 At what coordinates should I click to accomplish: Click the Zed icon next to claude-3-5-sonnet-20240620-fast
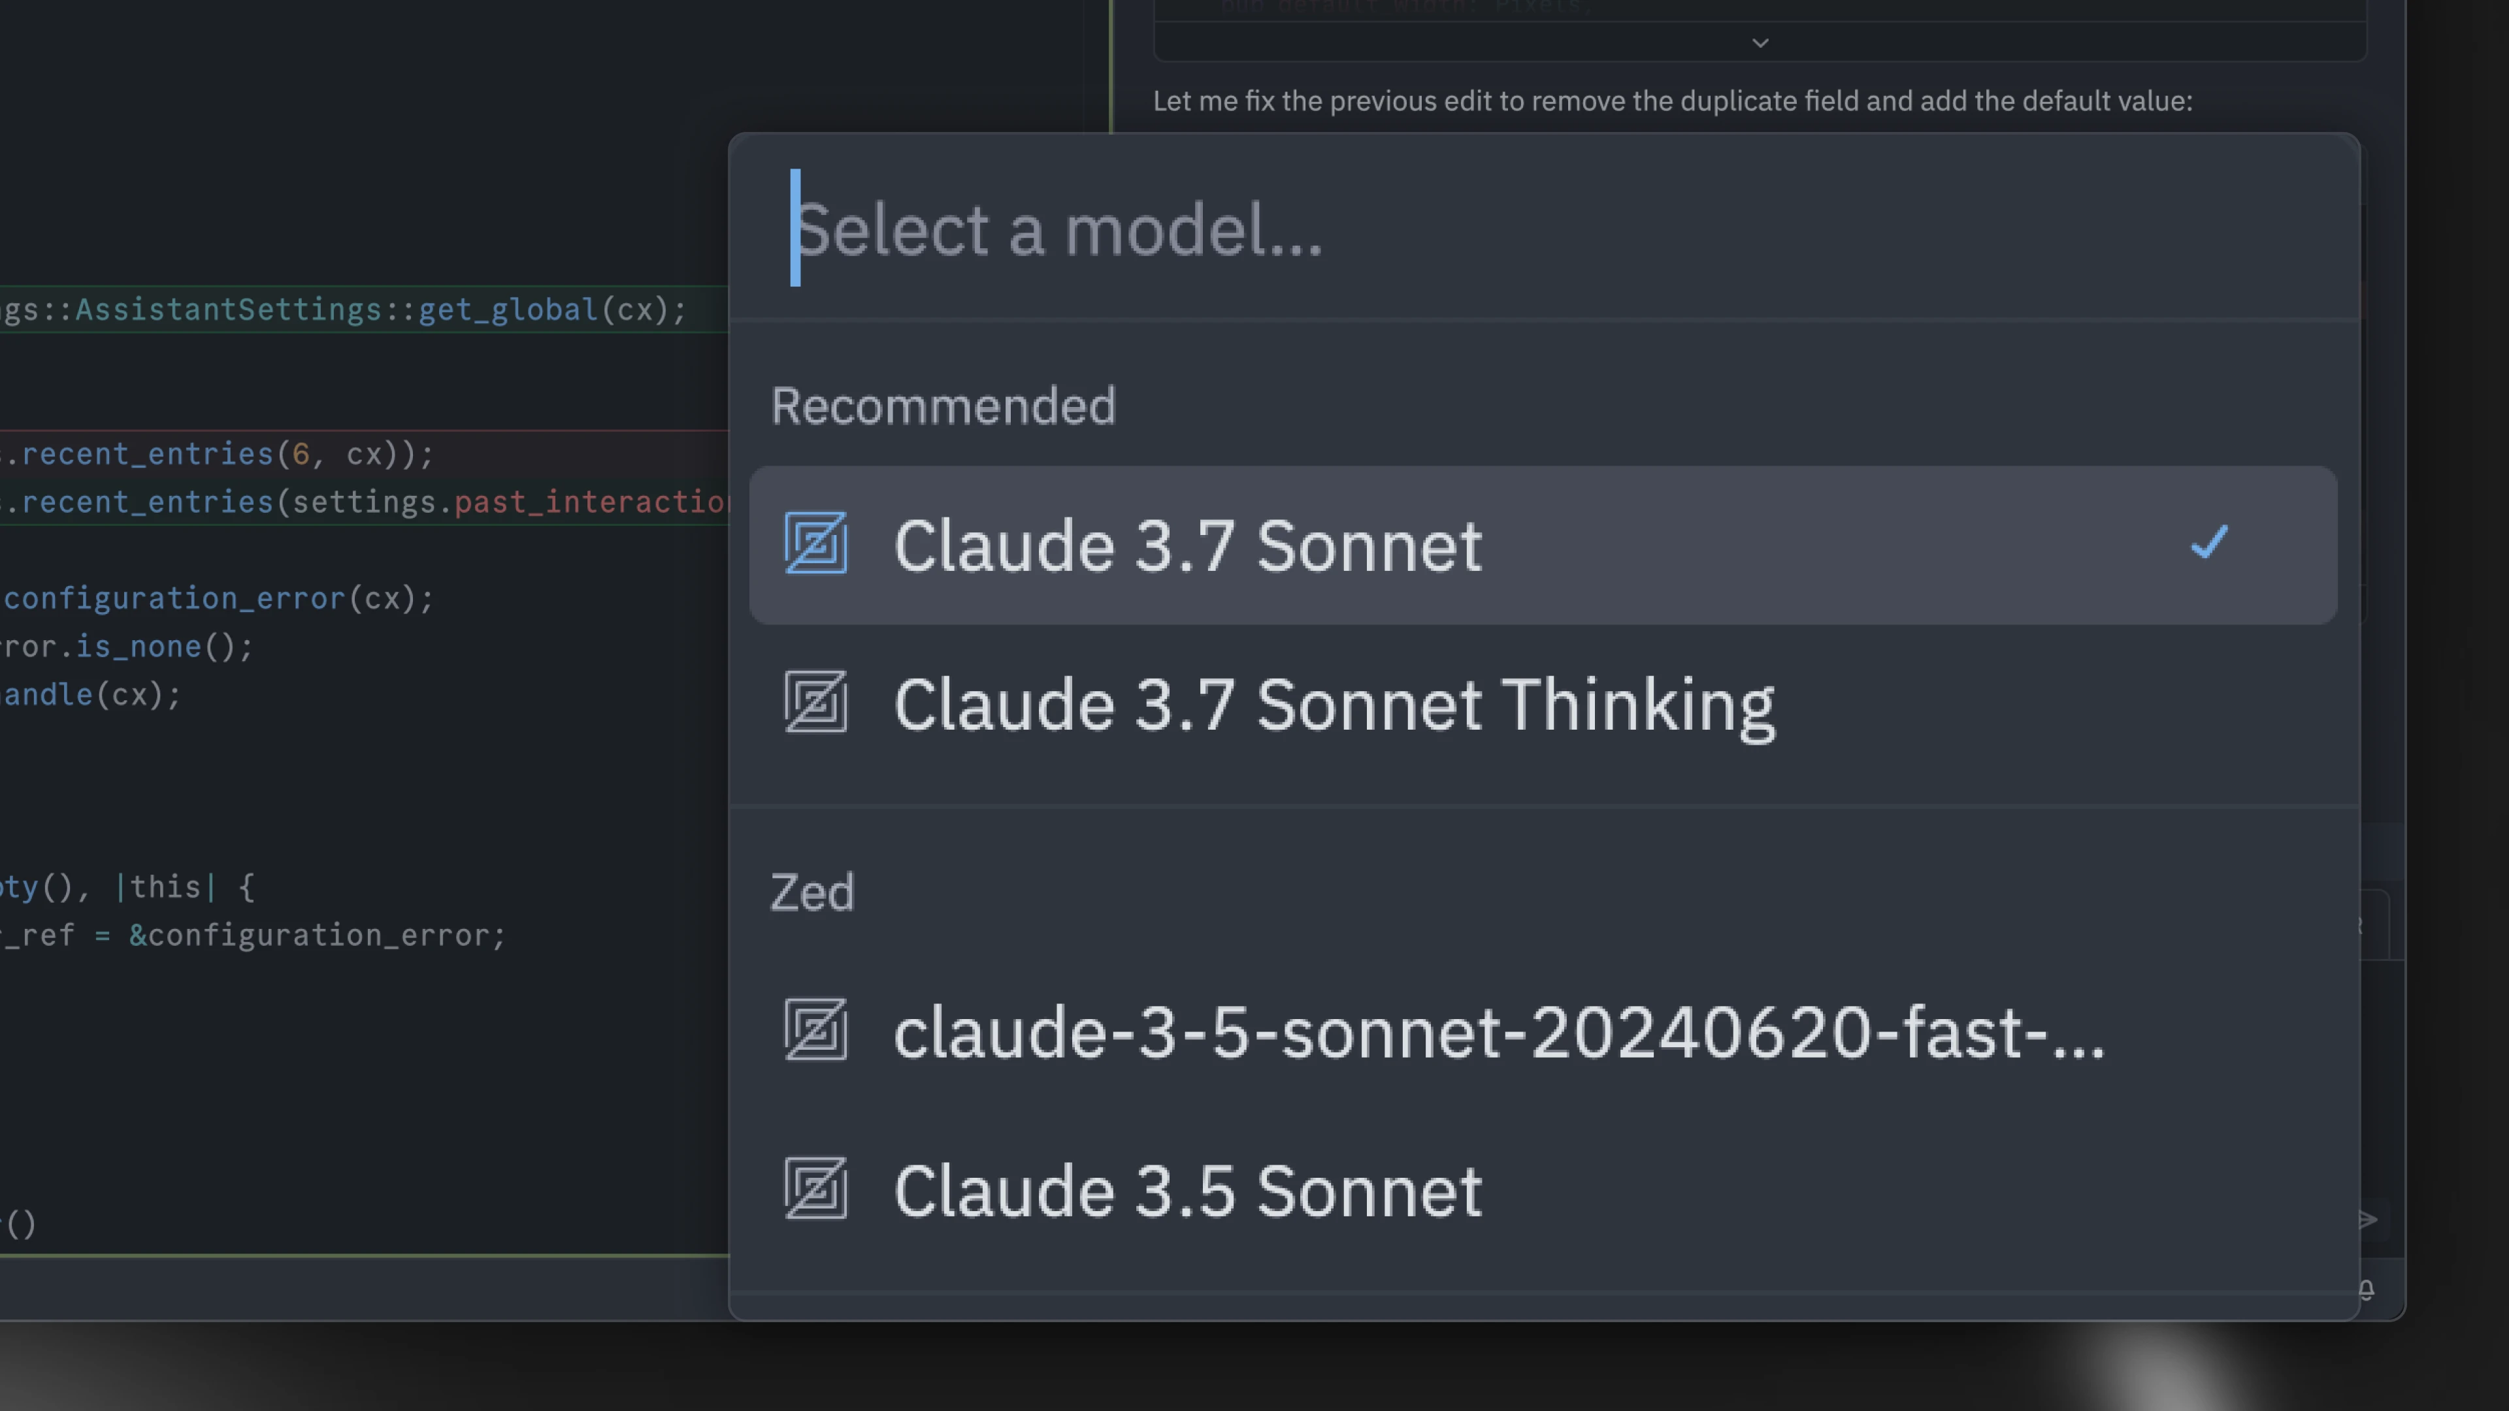point(816,1032)
